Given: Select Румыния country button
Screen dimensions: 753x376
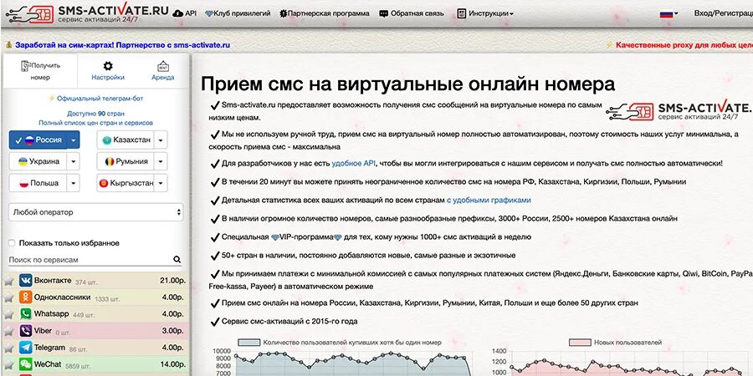Looking at the screenshot, I should [x=125, y=161].
